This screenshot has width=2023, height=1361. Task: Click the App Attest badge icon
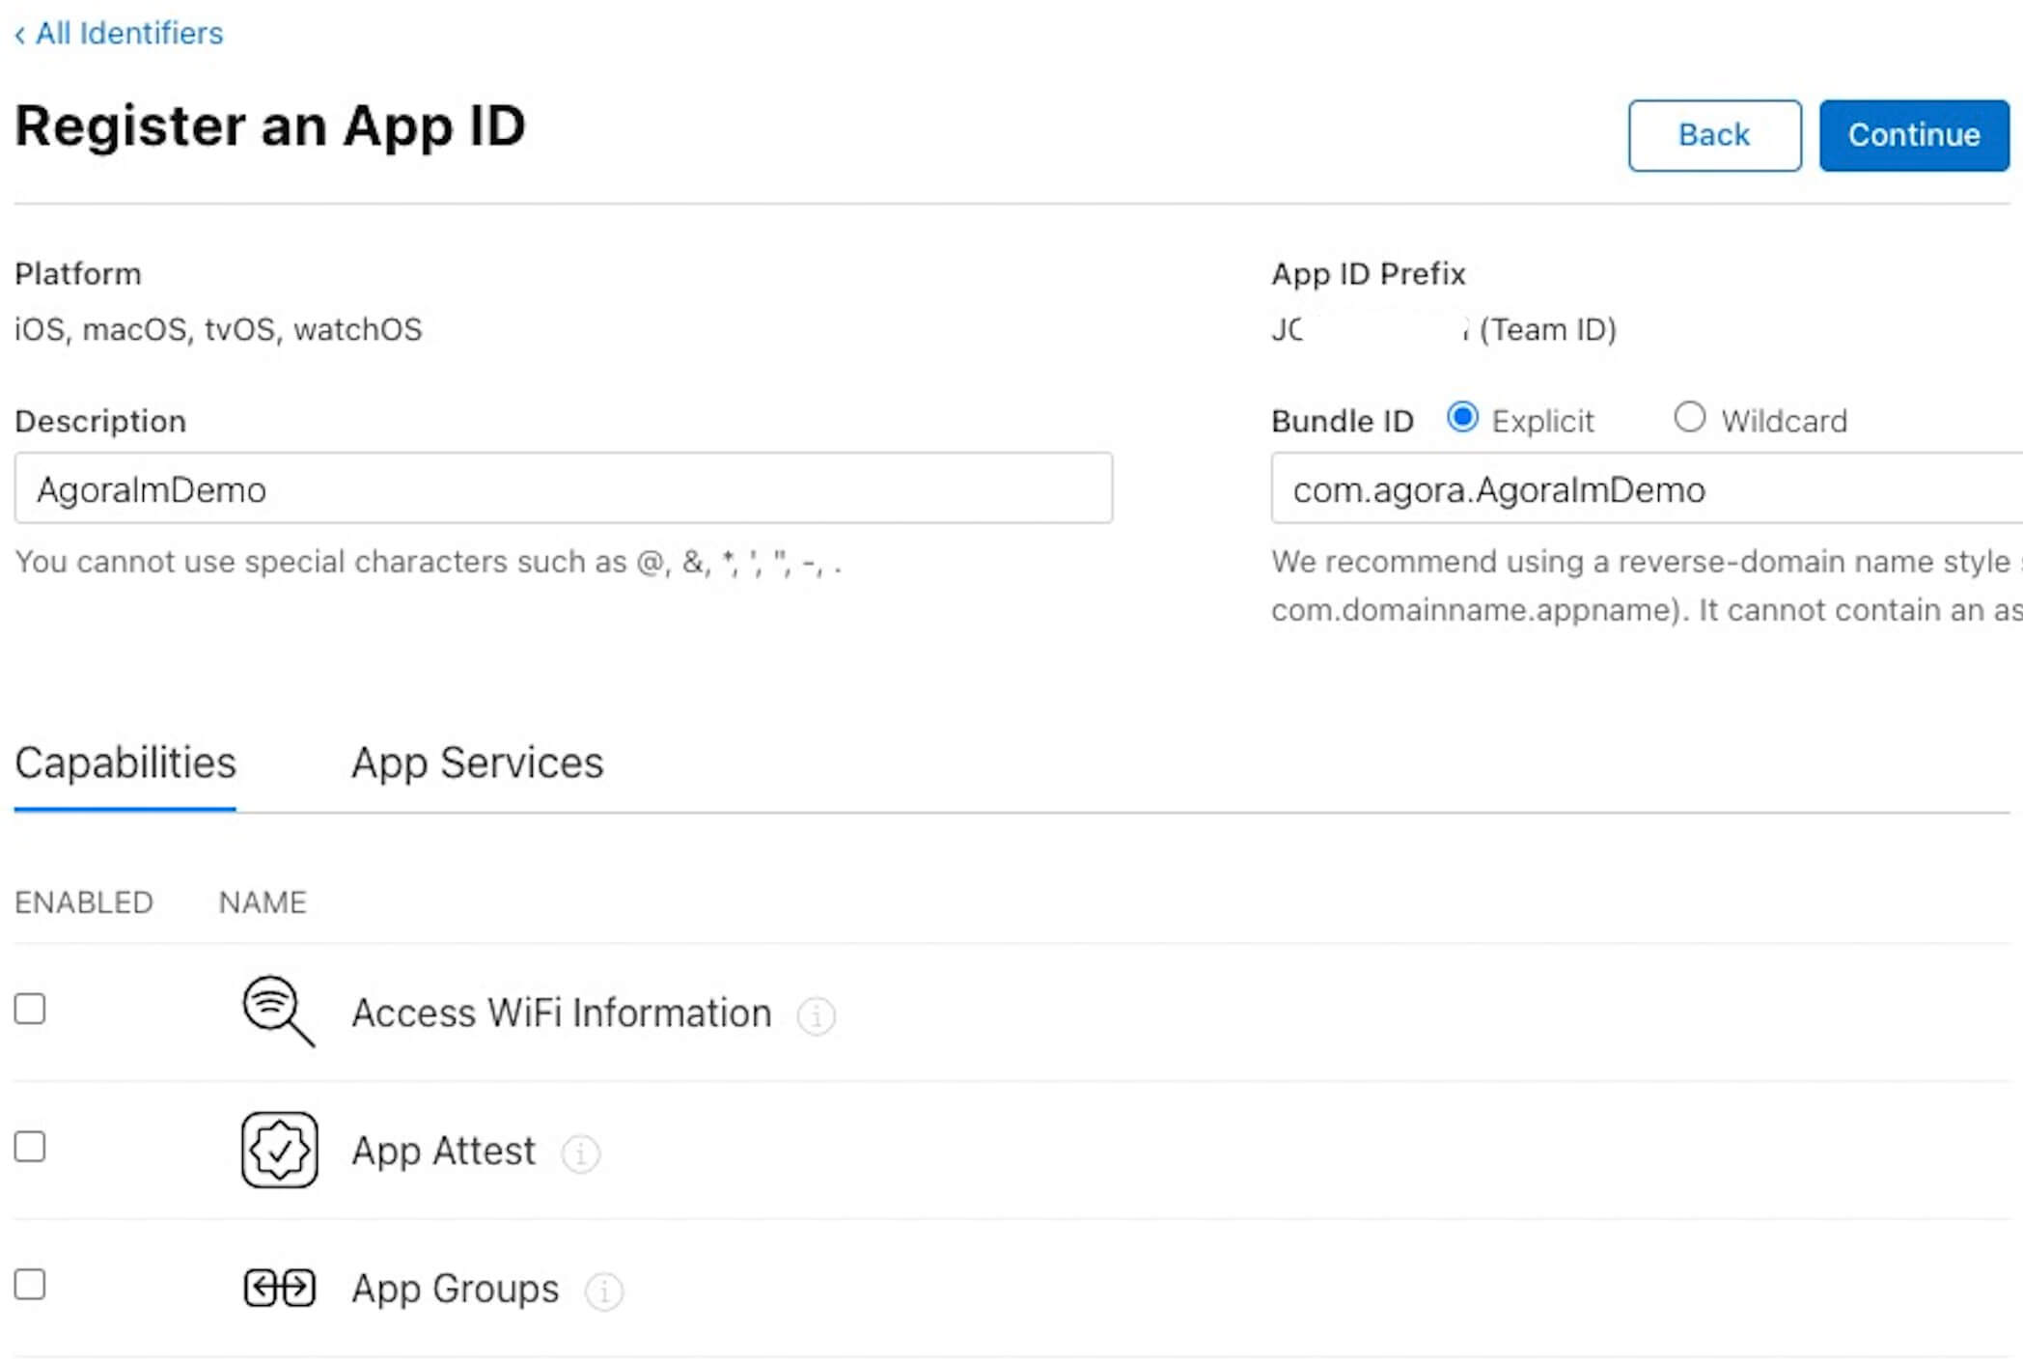point(279,1149)
